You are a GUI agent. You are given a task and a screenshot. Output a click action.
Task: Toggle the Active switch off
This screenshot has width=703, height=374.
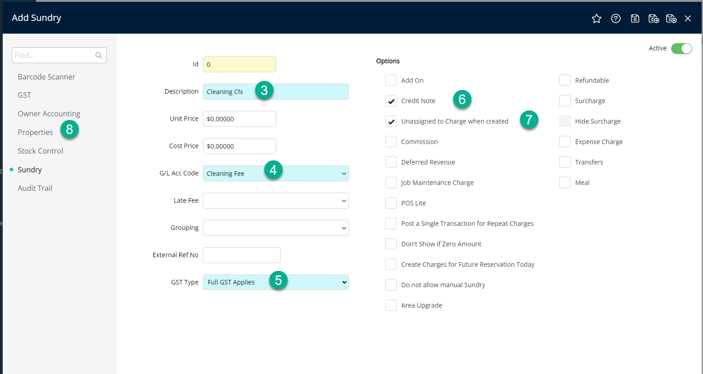tap(681, 49)
